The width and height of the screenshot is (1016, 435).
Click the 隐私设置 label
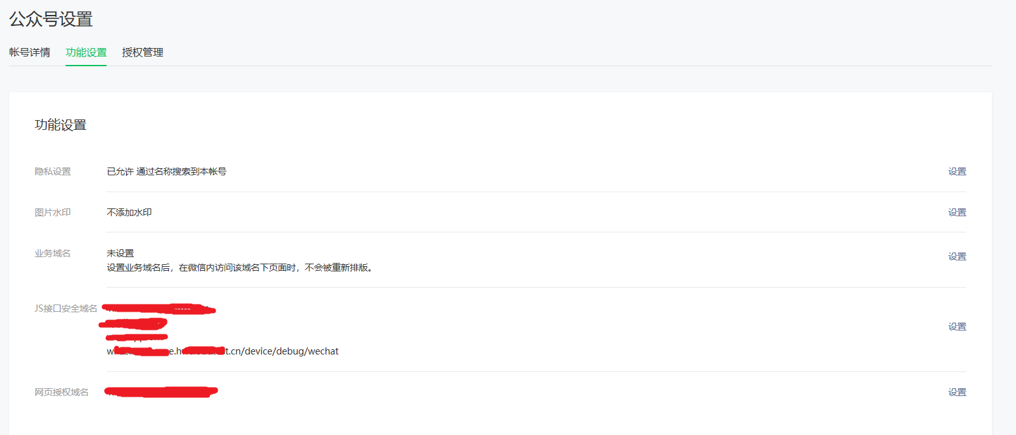(x=53, y=171)
